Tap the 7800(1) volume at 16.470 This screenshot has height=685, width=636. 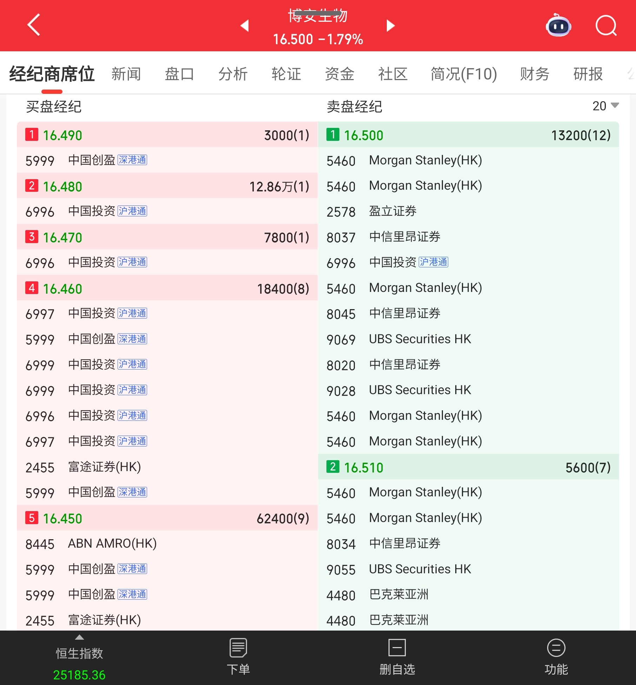(286, 237)
